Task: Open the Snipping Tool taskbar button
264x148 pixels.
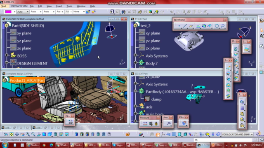Action: (146, 145)
